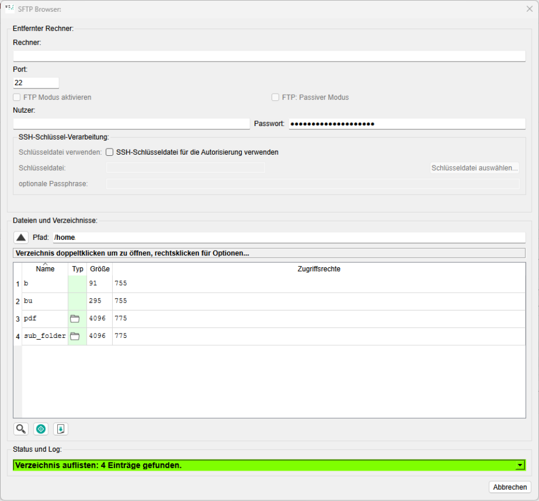Screen dimensions: 539x501
Task: Click the Passwort input field
Action: (407, 124)
